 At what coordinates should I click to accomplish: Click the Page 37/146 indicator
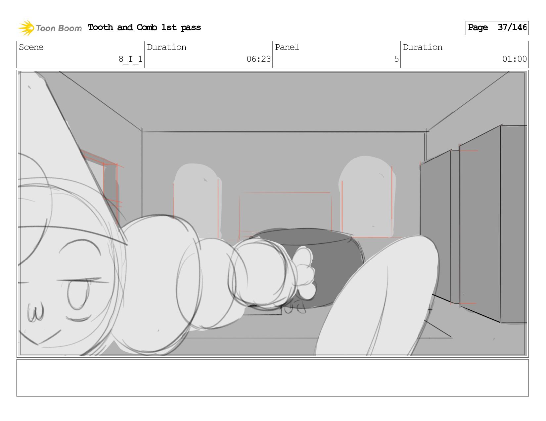497,27
